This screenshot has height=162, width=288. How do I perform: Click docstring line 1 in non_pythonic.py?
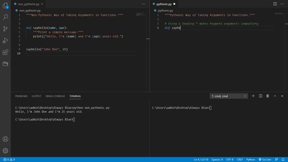75,15
